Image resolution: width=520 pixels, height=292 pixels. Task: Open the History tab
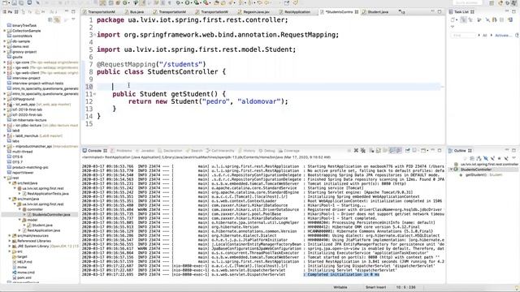(247, 151)
